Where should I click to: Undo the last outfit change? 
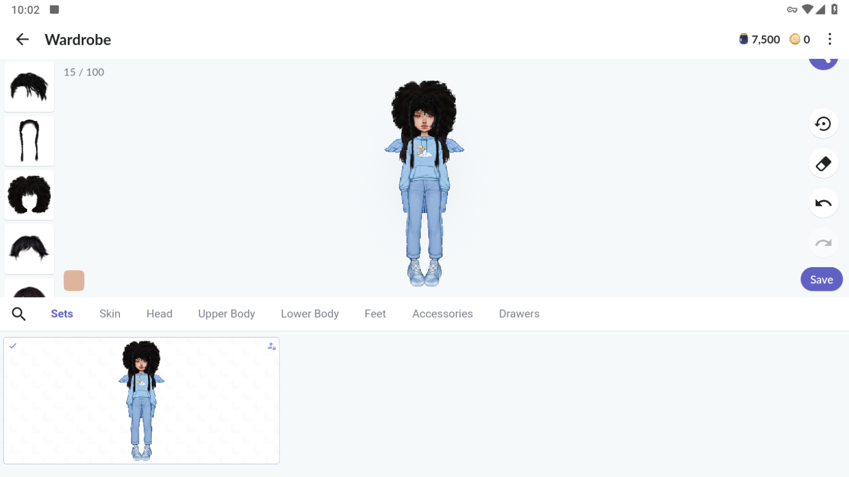[x=823, y=203]
